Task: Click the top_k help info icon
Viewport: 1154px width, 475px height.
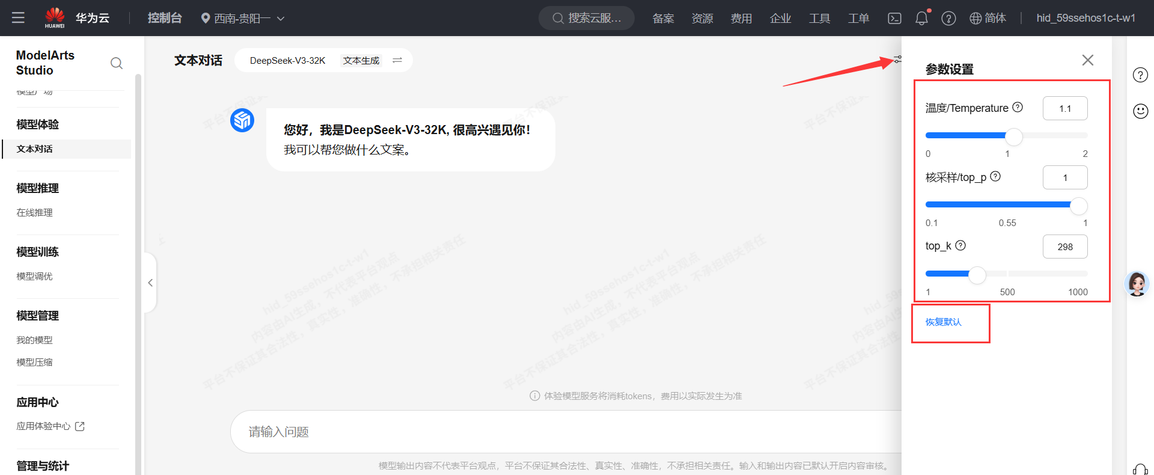Action: (960, 245)
